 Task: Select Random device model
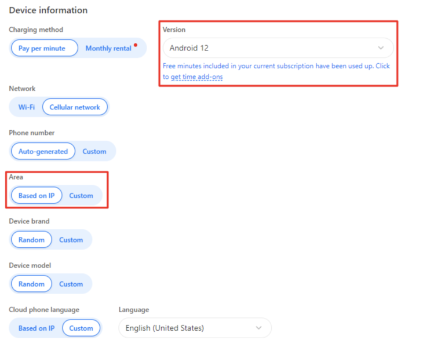pos(31,284)
